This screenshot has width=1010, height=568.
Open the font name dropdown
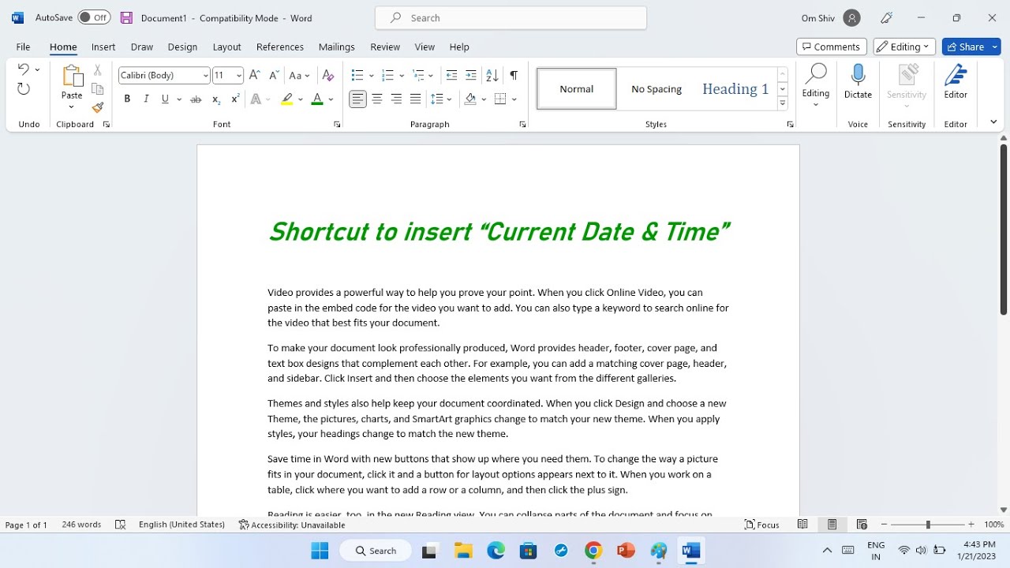pyautogui.click(x=206, y=76)
